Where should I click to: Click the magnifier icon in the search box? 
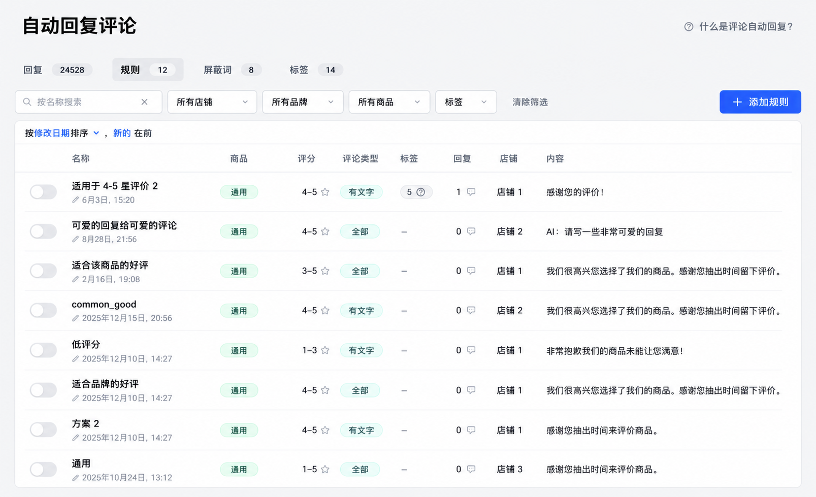click(27, 102)
